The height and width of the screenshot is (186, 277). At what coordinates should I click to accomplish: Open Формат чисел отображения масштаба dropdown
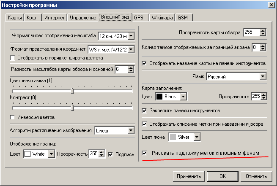130,36
